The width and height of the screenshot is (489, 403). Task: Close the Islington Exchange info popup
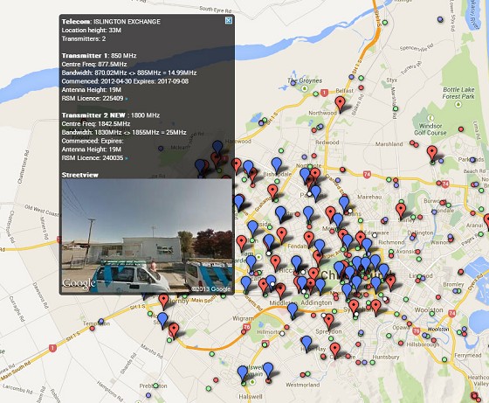229,21
